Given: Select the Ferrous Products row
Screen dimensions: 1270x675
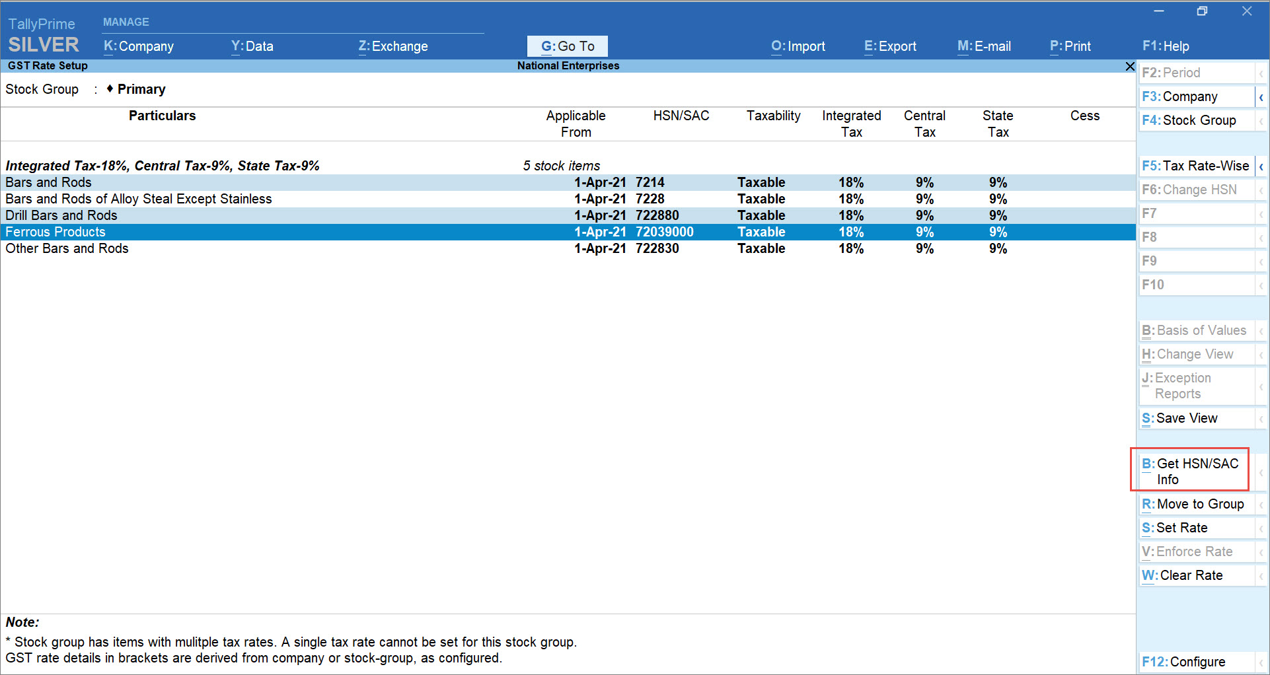Looking at the screenshot, I should (568, 232).
